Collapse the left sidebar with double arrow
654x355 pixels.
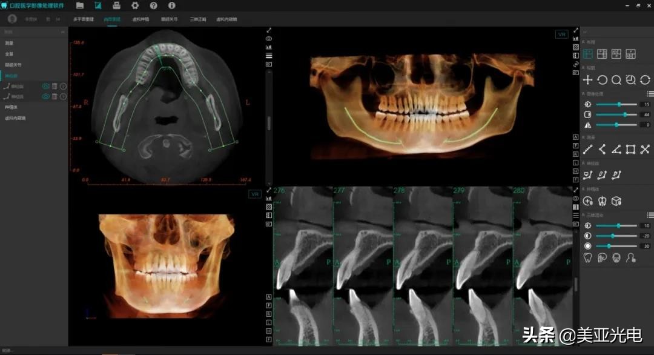(62, 32)
